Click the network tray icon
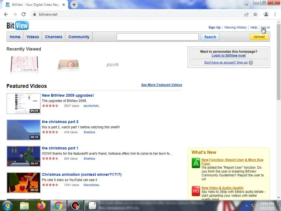 [253, 206]
